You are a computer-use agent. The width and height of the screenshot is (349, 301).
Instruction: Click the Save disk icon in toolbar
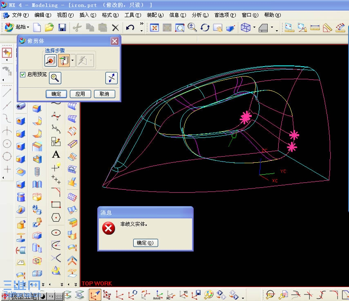point(62,28)
